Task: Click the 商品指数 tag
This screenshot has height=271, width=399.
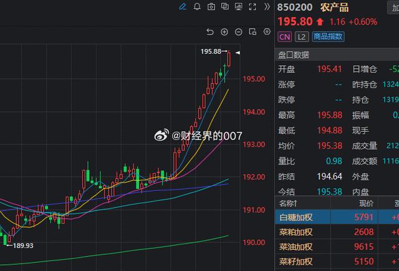Action: [328, 37]
